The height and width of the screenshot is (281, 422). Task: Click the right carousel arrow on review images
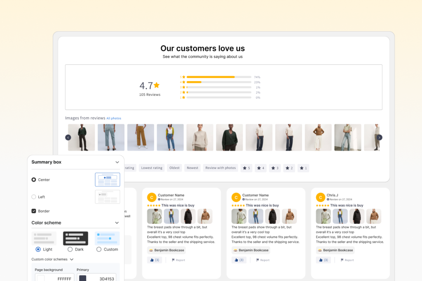click(x=379, y=137)
